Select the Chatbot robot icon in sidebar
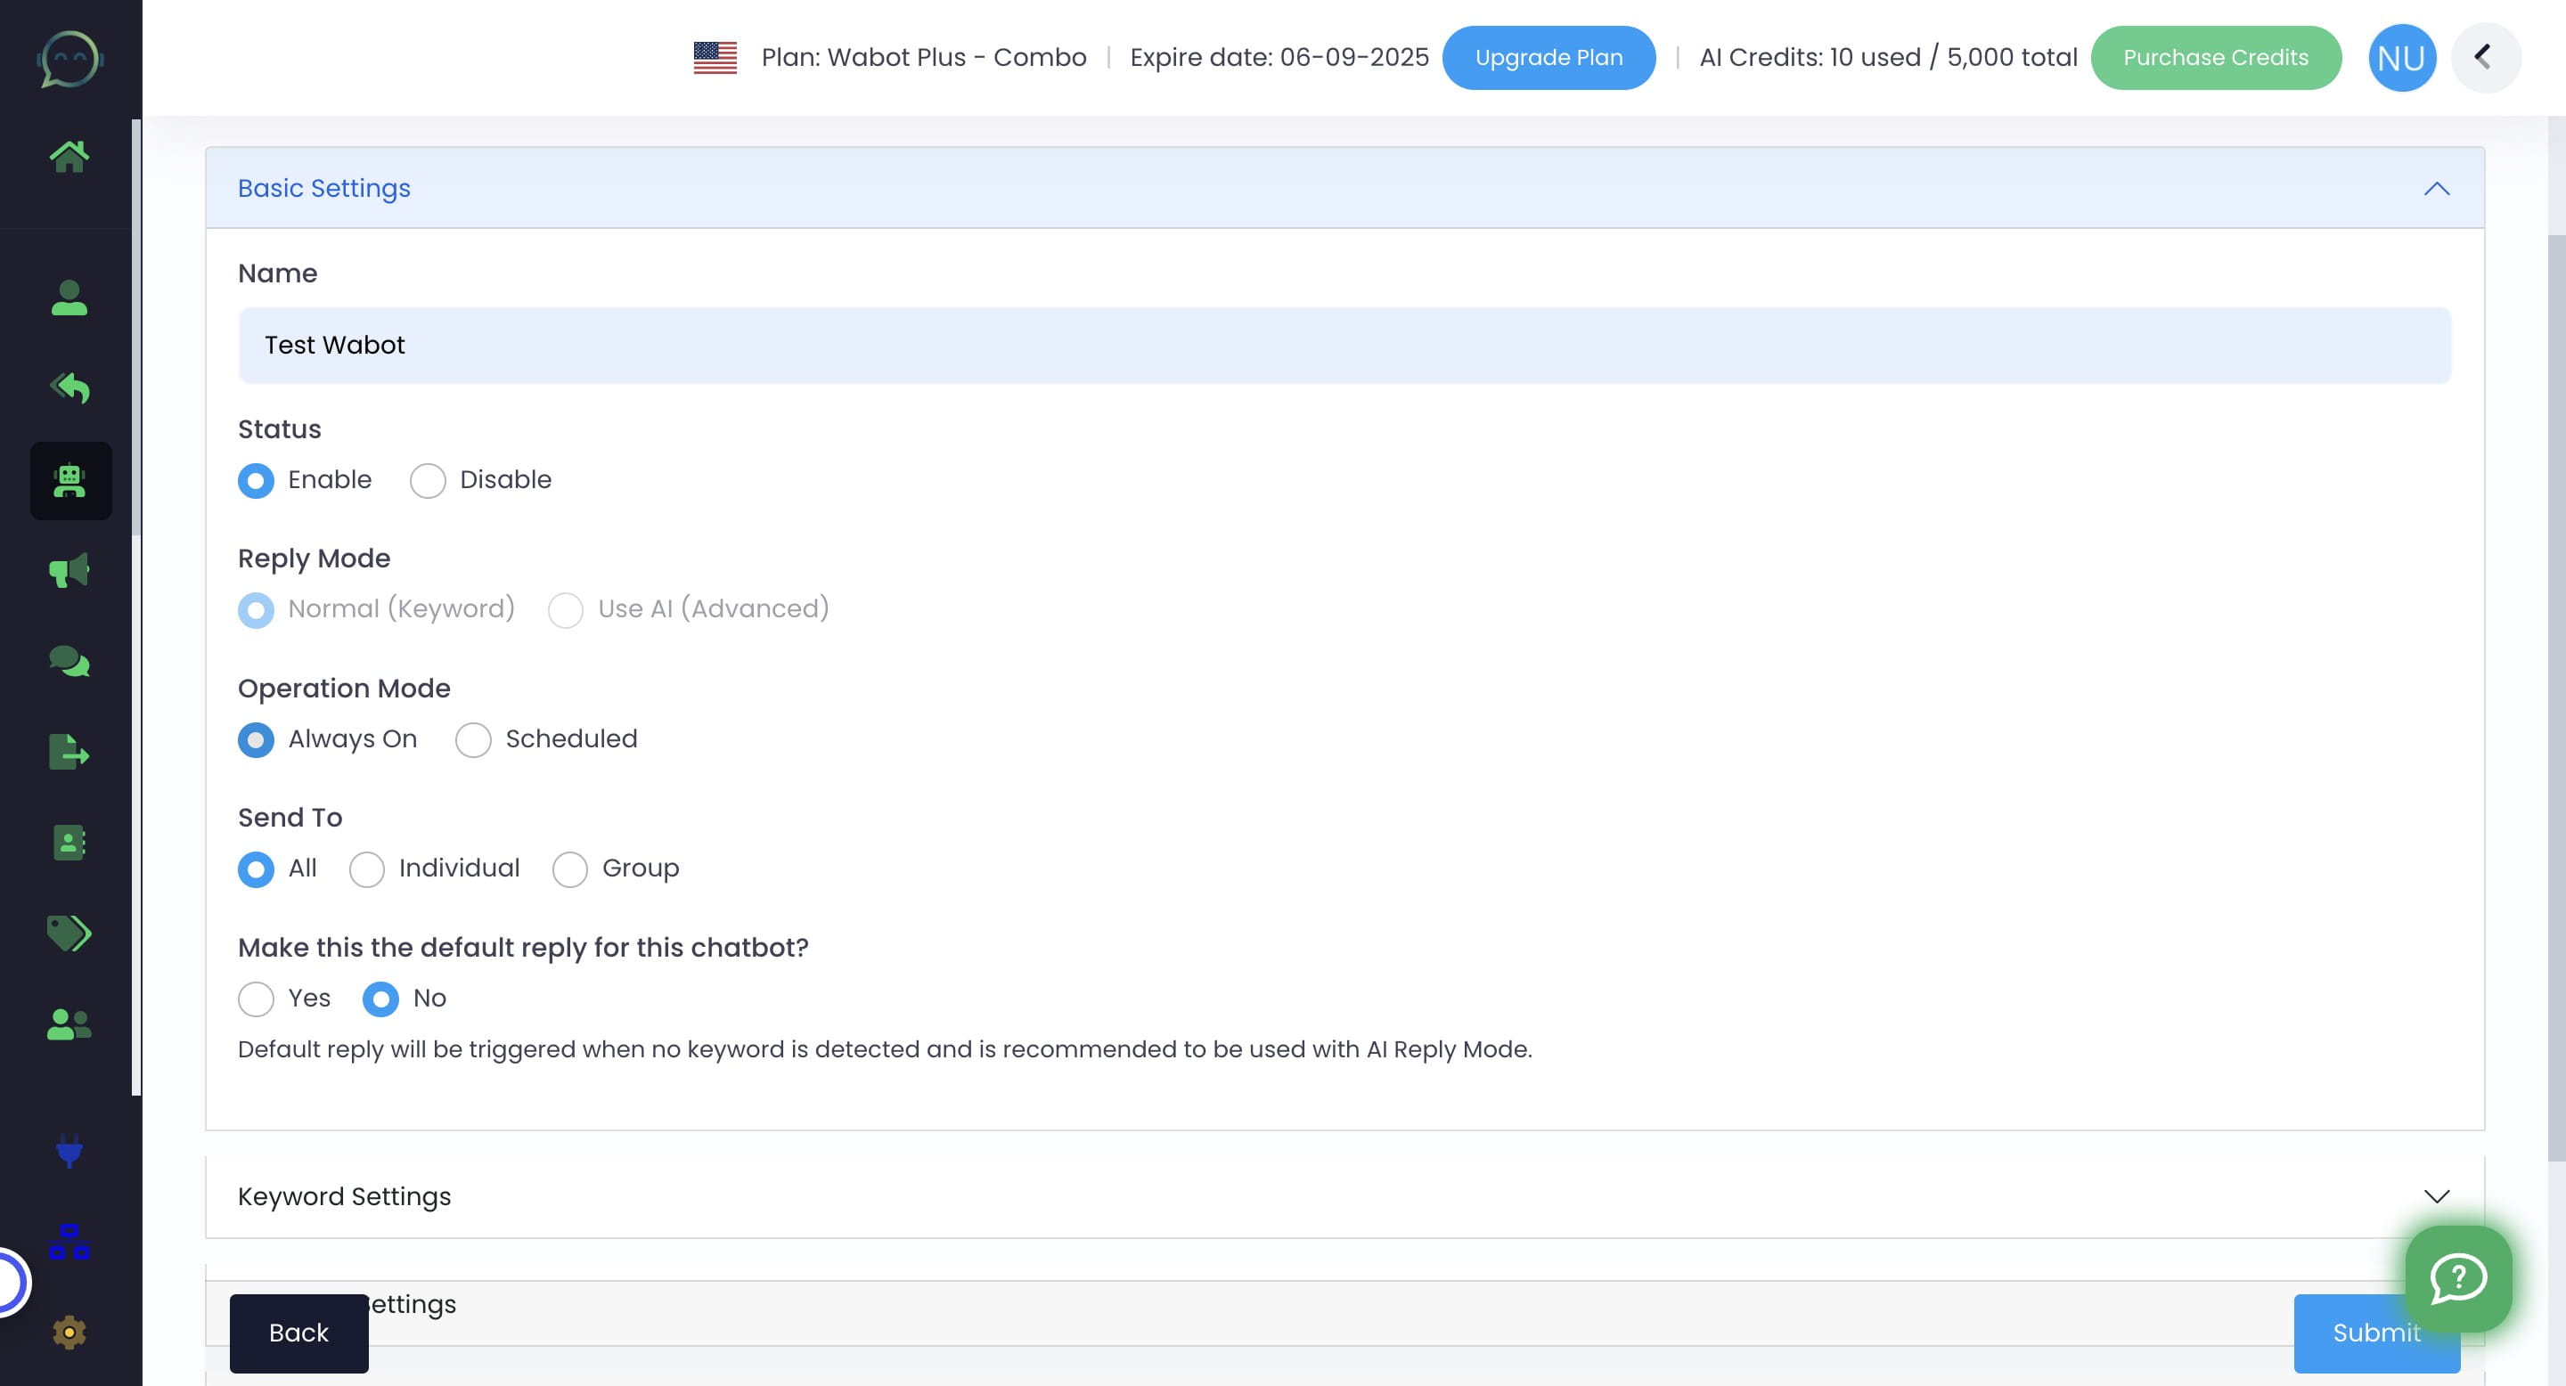This screenshot has width=2566, height=1386. (69, 481)
